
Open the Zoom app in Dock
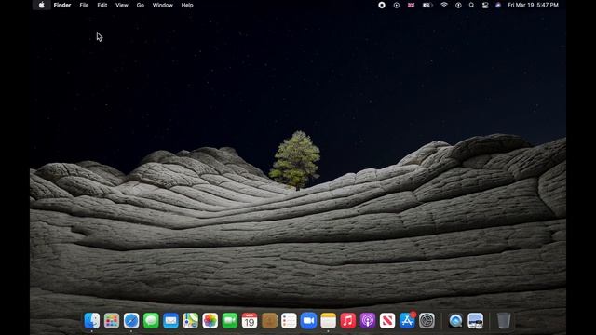coord(308,320)
